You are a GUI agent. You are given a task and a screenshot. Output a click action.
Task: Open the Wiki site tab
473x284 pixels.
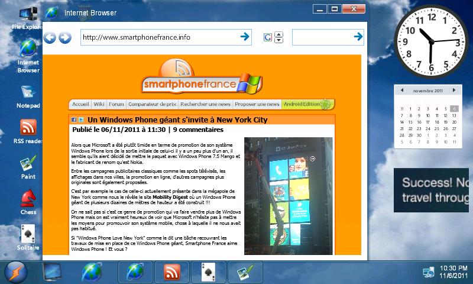99,104
